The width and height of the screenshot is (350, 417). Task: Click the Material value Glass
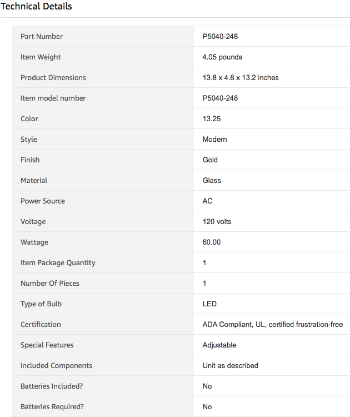212,180
